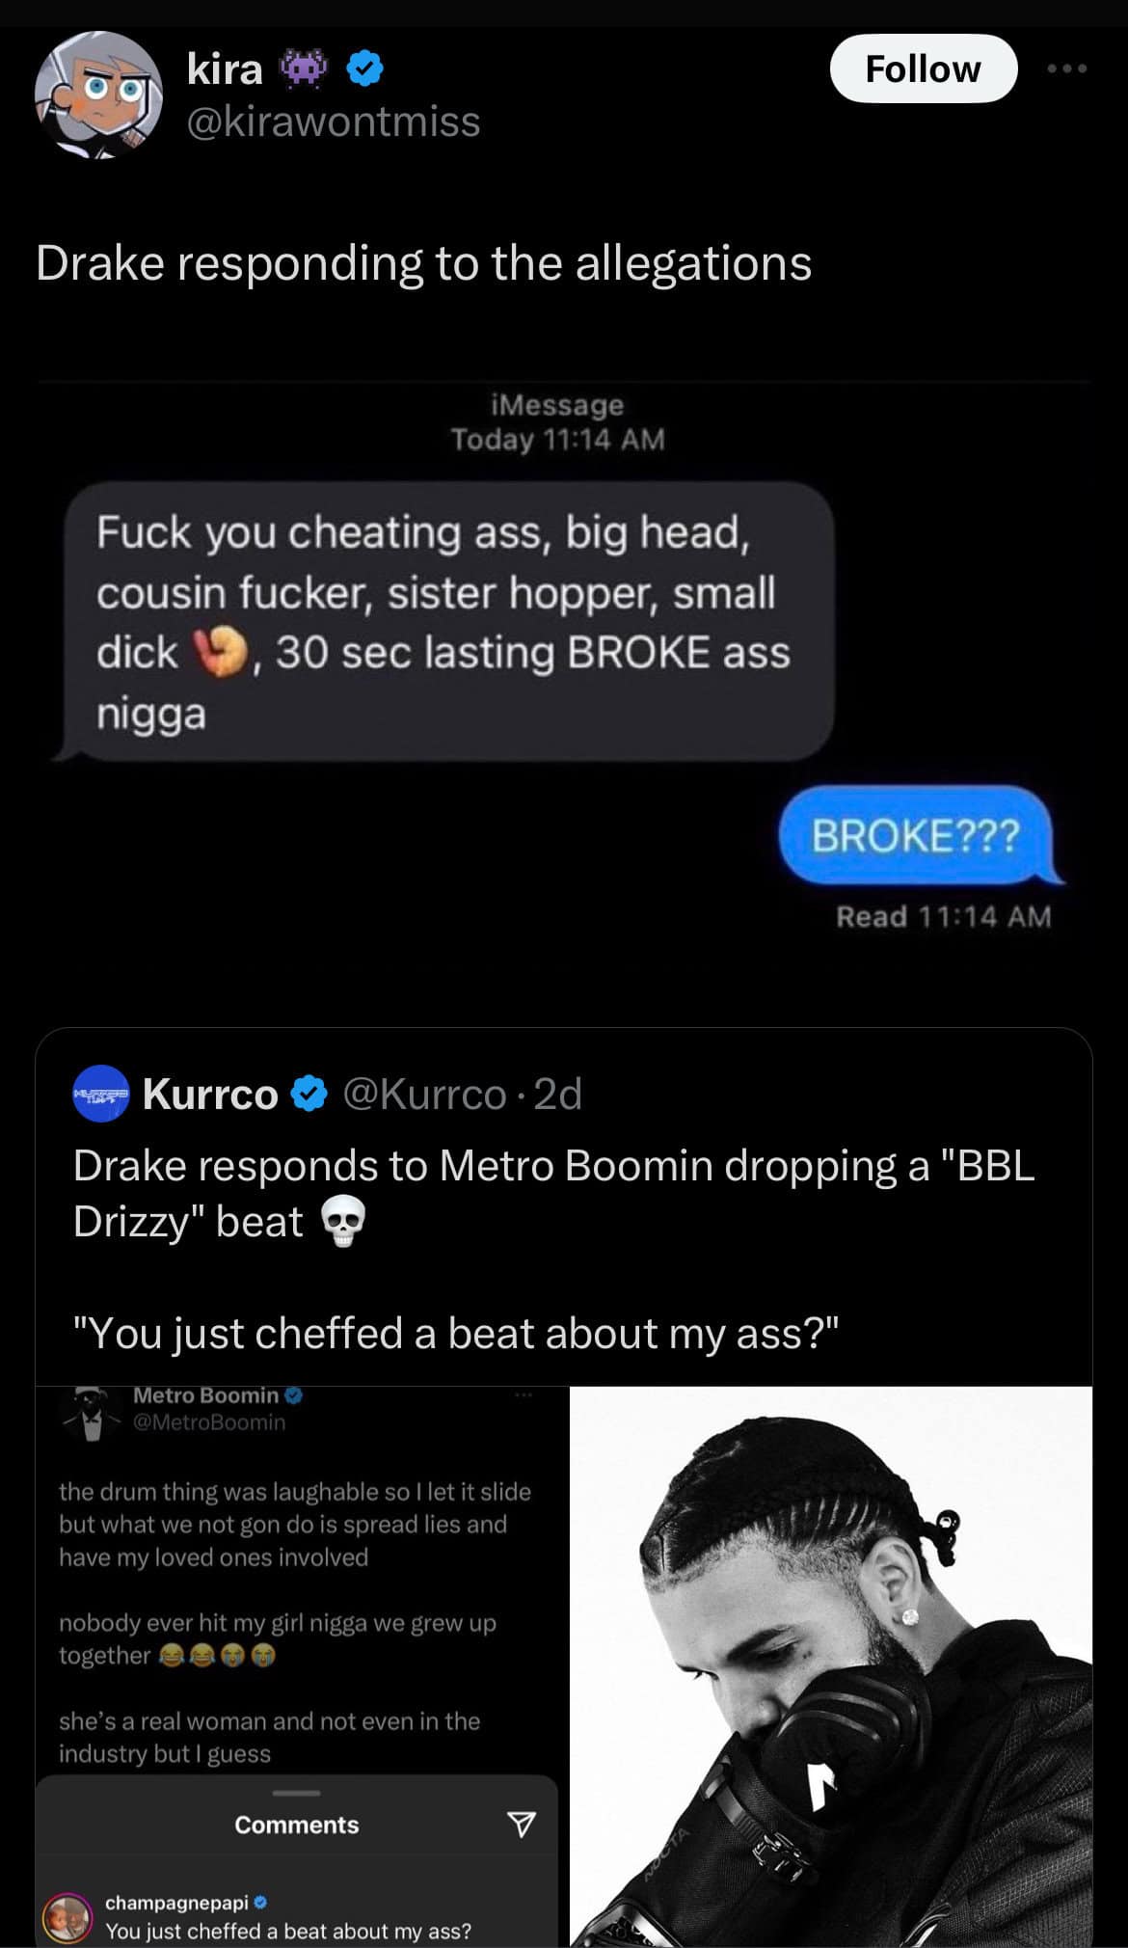Image resolution: width=1128 pixels, height=1948 pixels.
Task: Open the champagnepapi username
Action: 177,1903
